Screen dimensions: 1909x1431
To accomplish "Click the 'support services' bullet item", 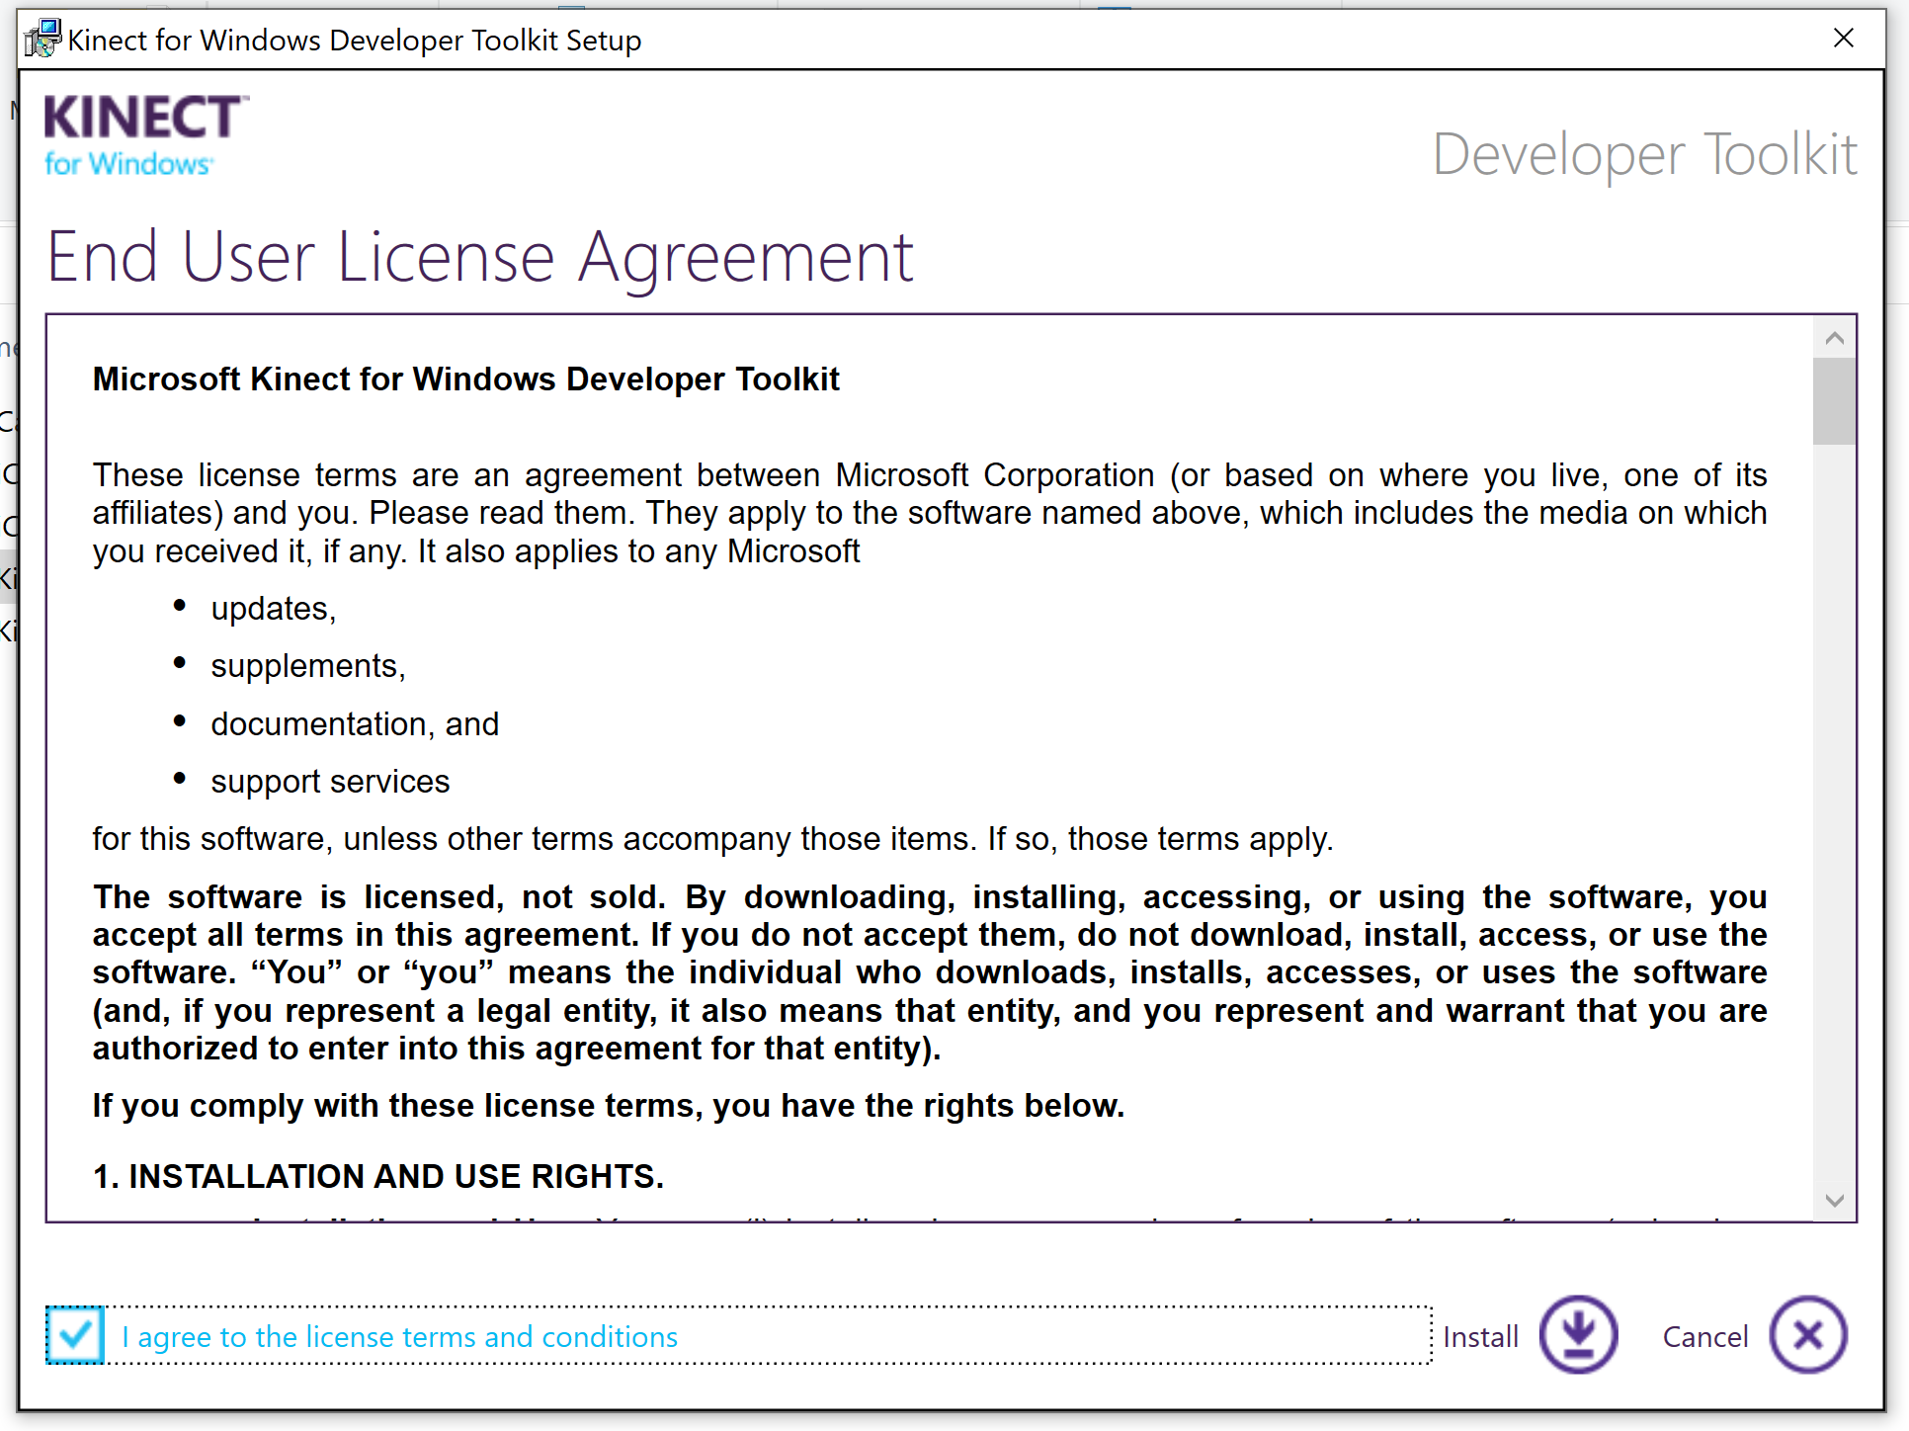I will pos(330,781).
